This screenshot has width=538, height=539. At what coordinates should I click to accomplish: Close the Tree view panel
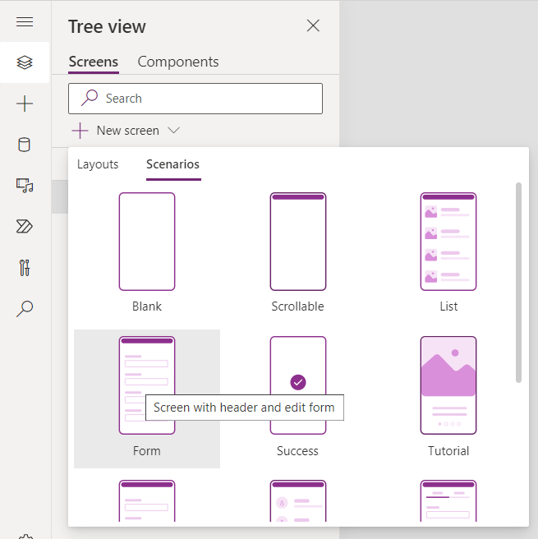(313, 25)
